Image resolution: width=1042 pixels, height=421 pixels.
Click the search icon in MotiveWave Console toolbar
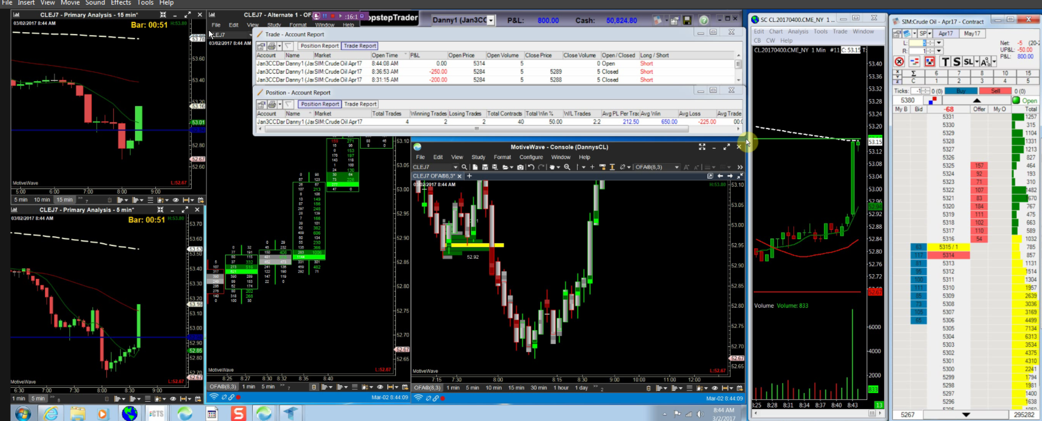tap(464, 167)
